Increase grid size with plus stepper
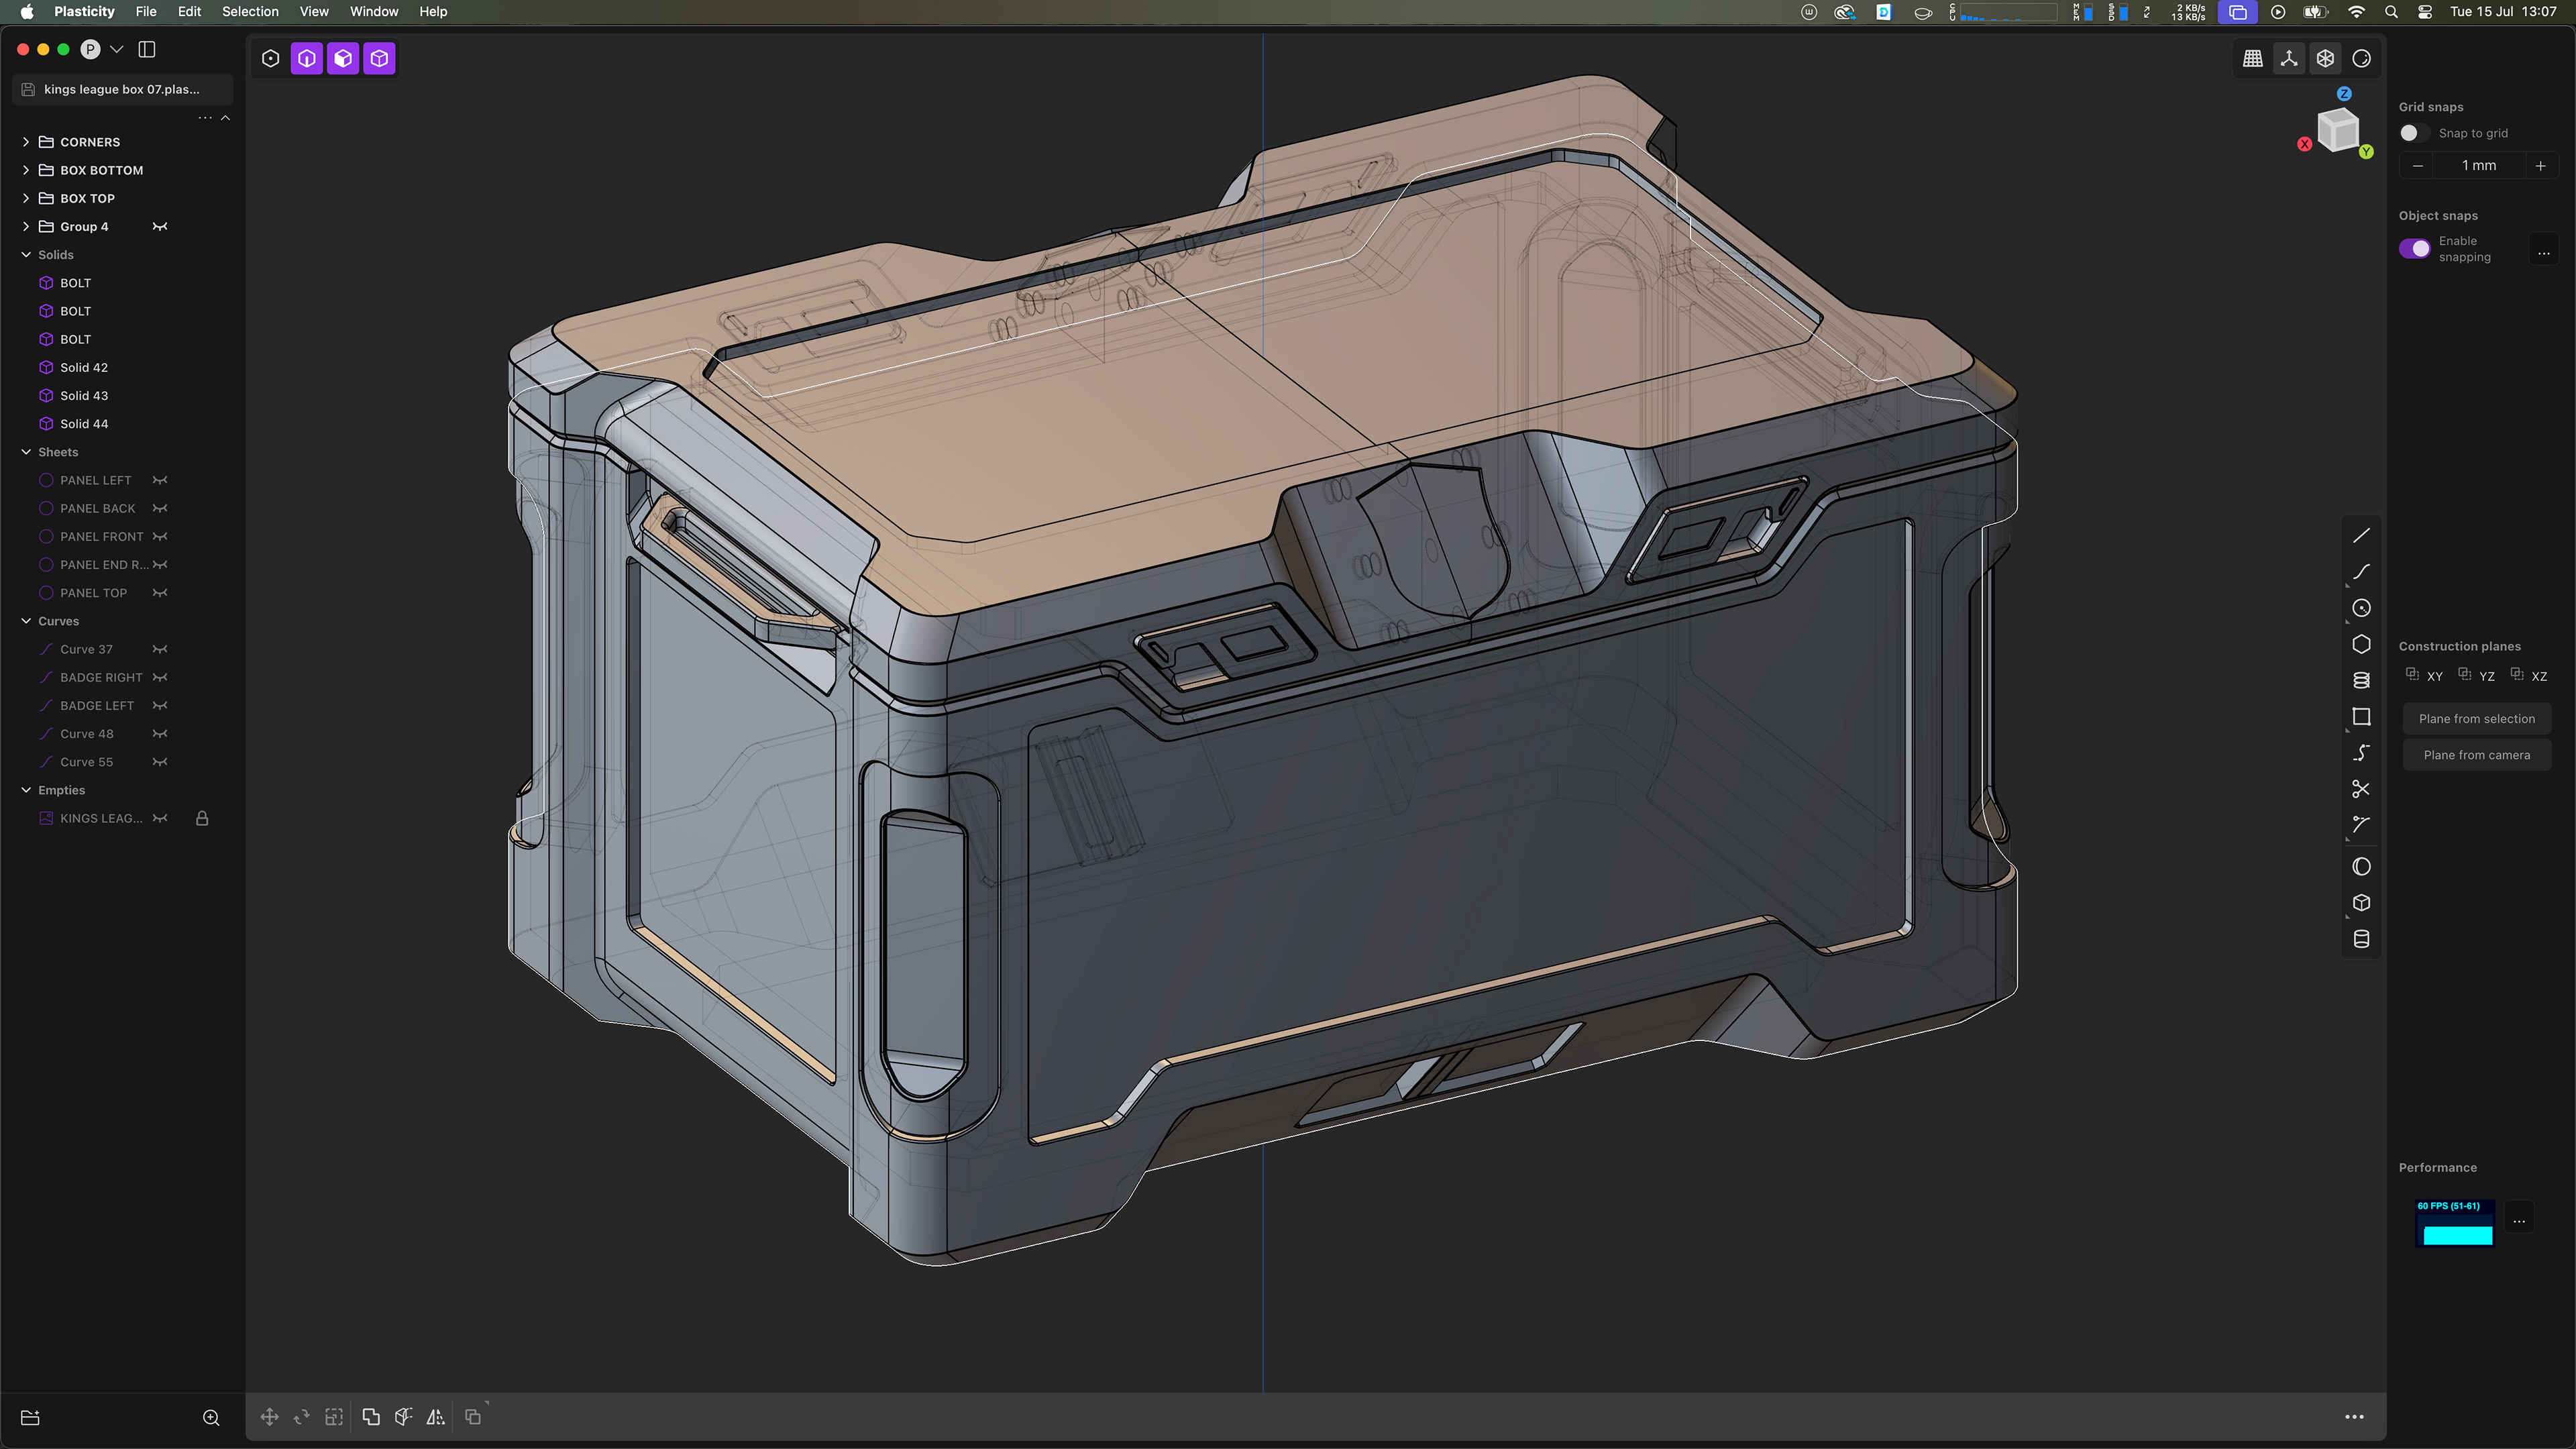This screenshot has height=1449, width=2576. coord(2540,166)
